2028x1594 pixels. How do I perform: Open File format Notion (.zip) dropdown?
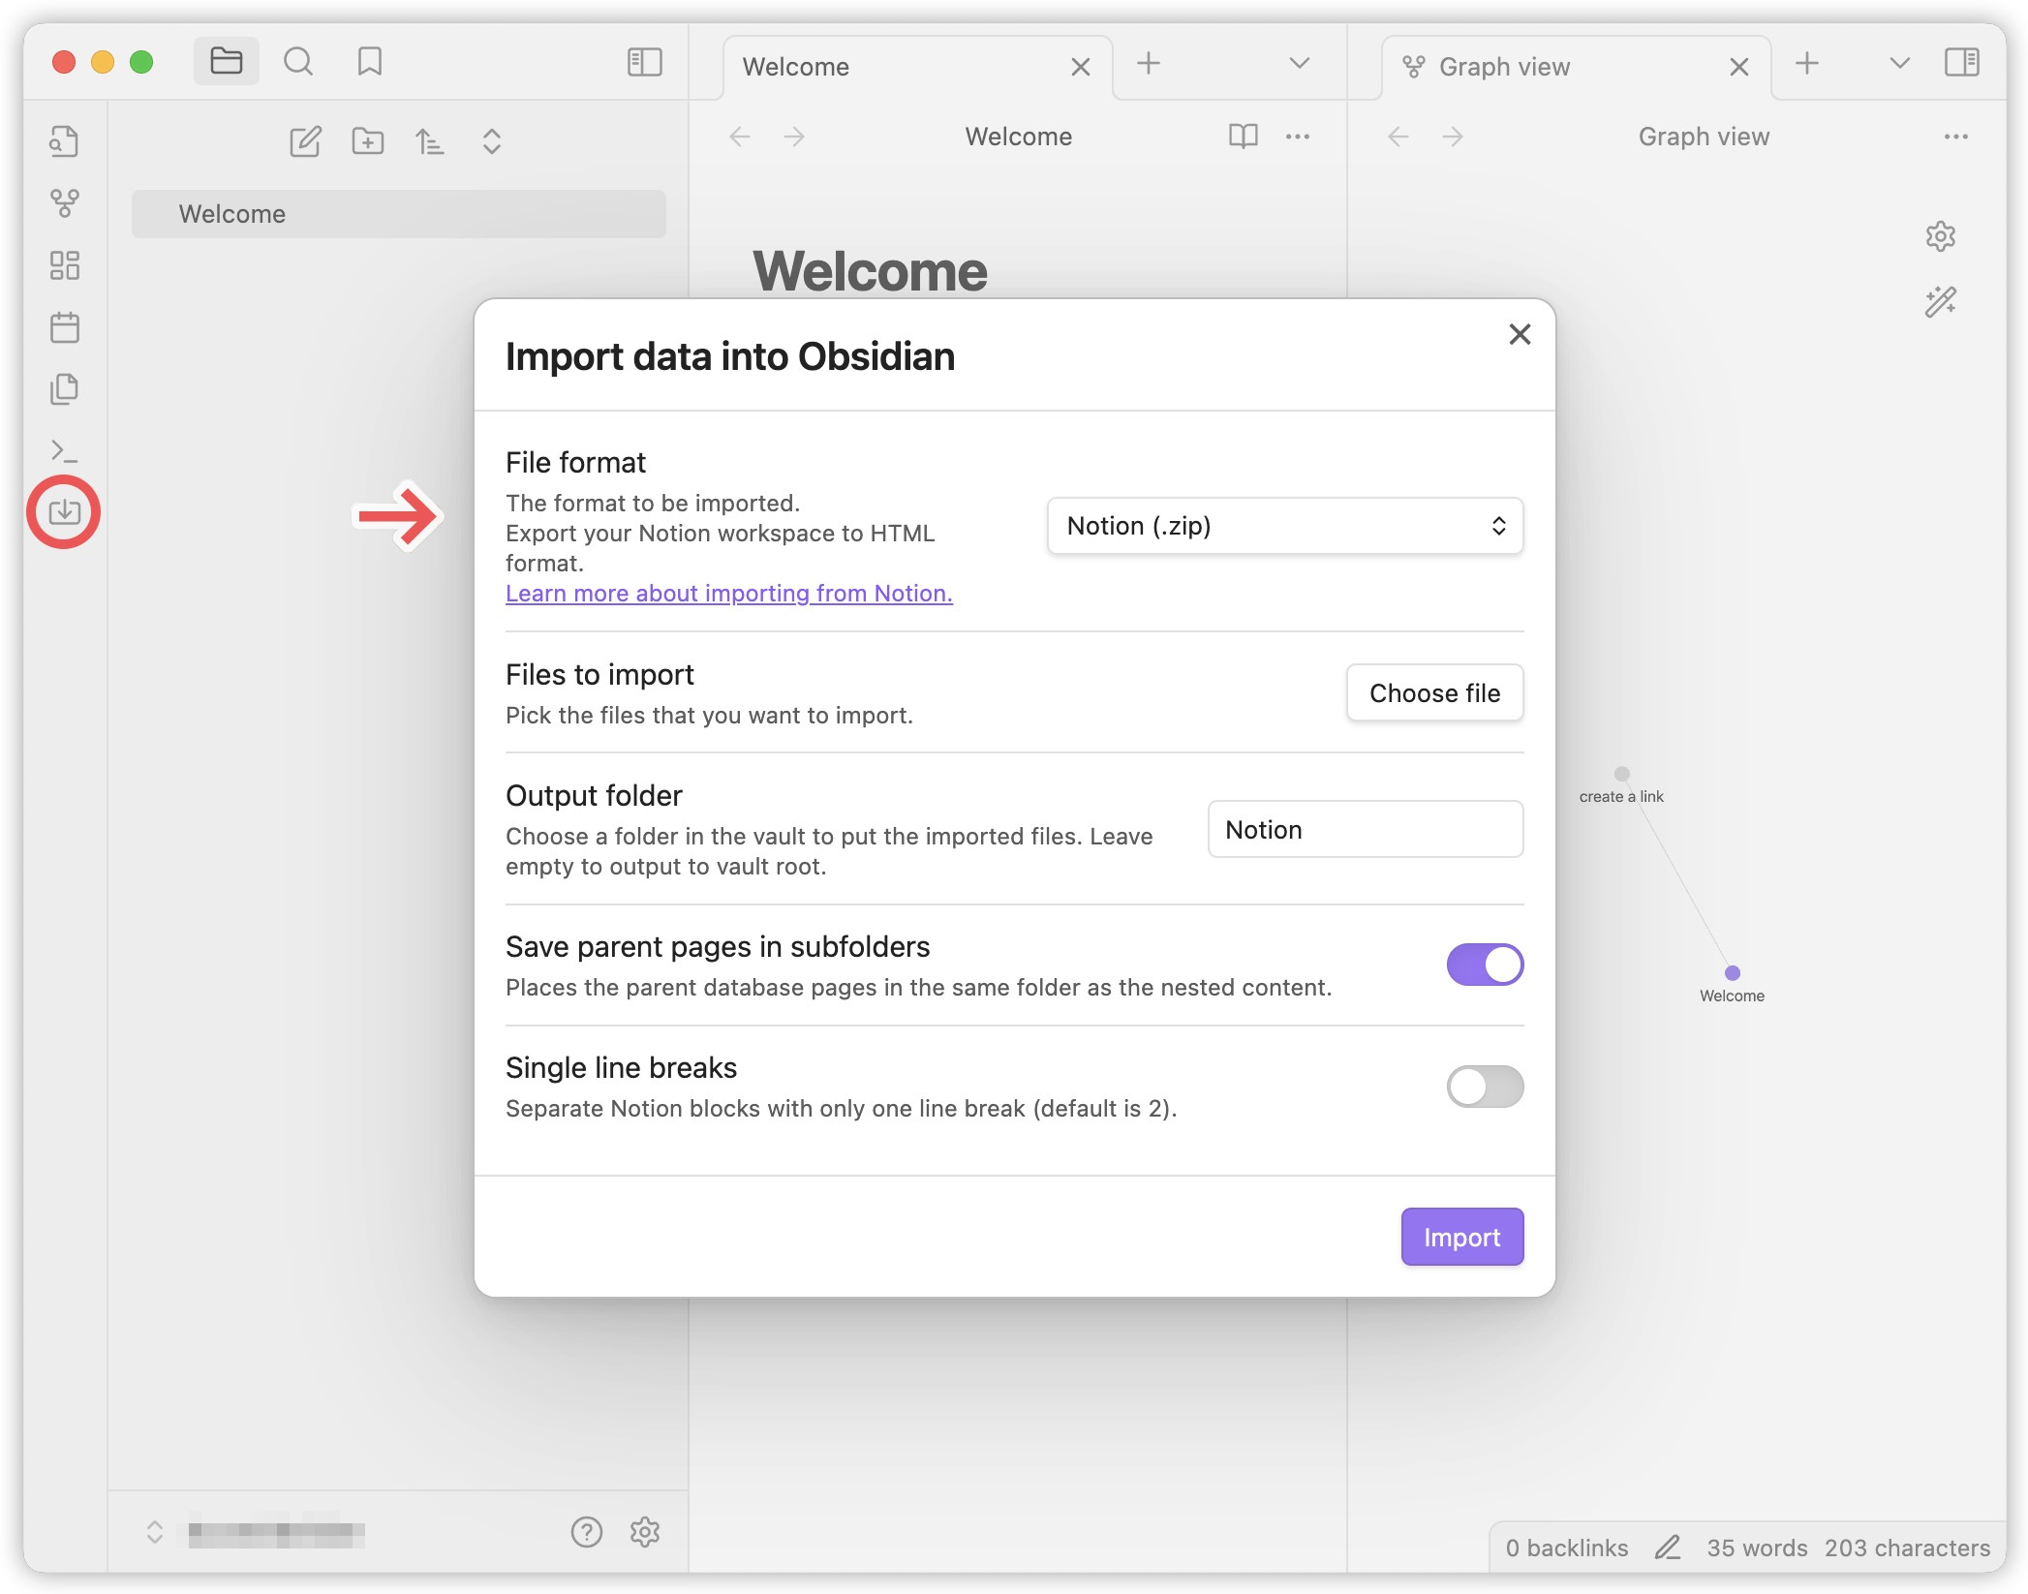pos(1284,526)
